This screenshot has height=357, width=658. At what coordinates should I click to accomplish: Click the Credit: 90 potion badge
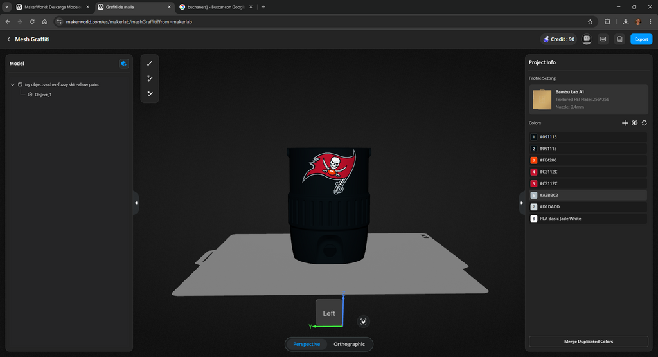coord(558,39)
